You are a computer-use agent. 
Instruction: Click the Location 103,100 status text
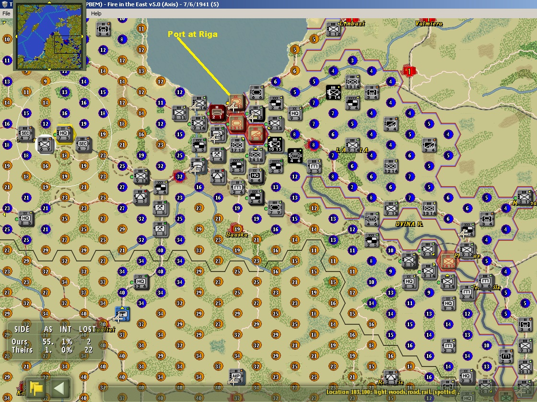392,392
